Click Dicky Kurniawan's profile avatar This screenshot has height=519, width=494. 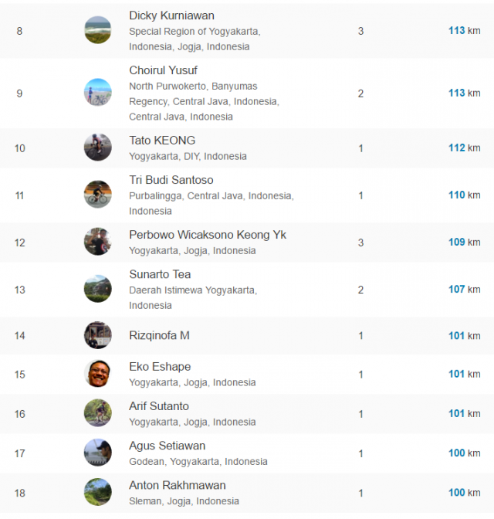(x=98, y=30)
